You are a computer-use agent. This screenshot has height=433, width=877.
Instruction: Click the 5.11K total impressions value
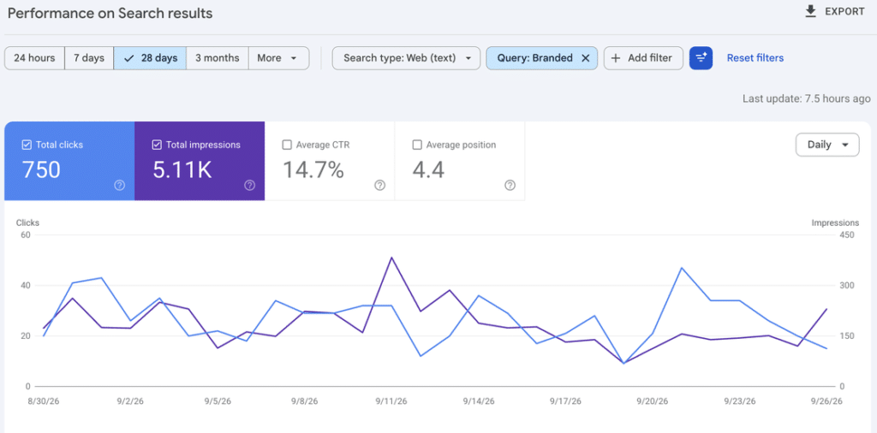tap(182, 169)
